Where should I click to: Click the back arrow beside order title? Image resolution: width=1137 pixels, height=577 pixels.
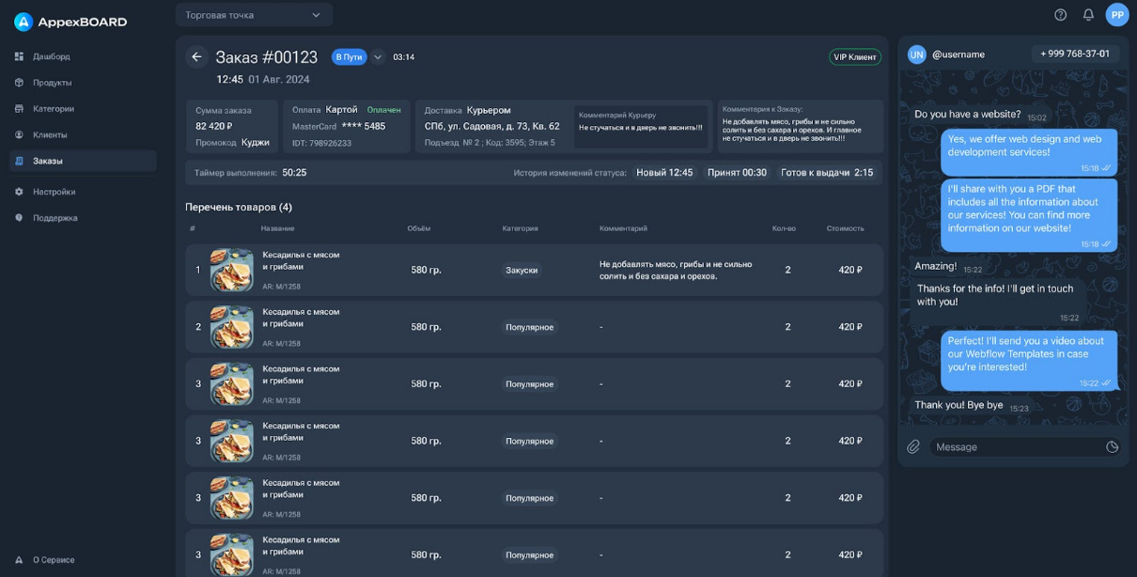click(x=196, y=57)
